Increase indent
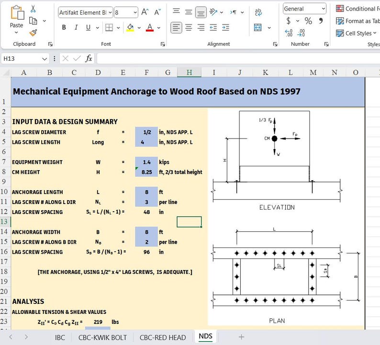Screen dimensions: 380x345 tap(225, 28)
